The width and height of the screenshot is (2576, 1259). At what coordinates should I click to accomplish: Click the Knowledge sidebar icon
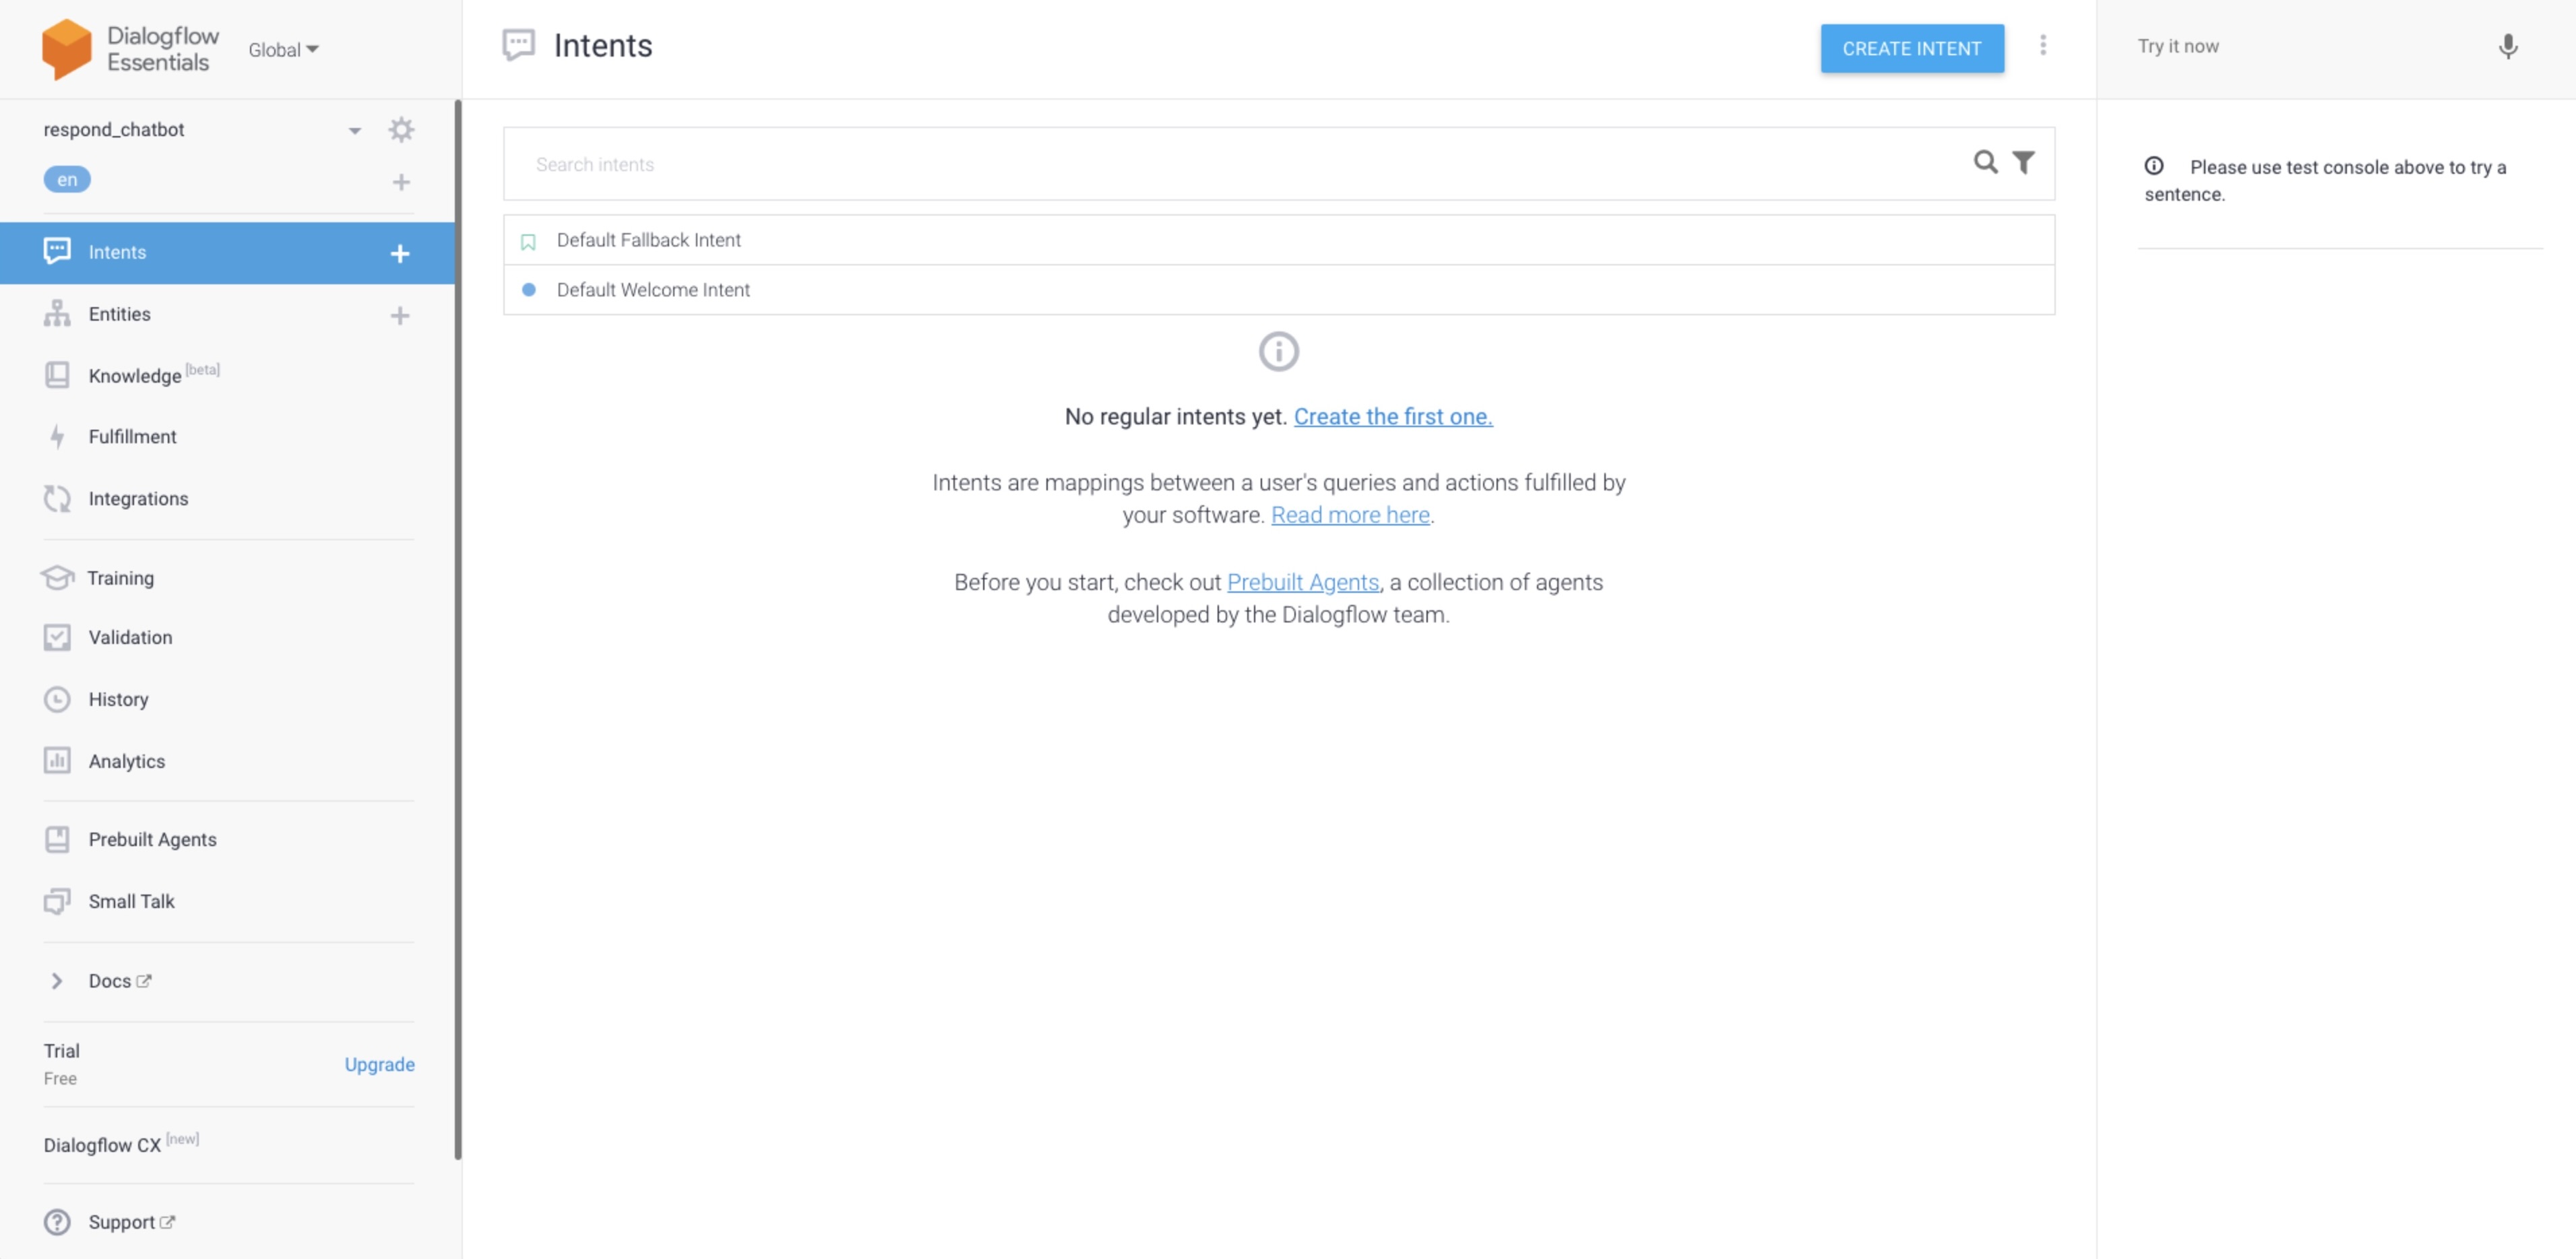[56, 376]
